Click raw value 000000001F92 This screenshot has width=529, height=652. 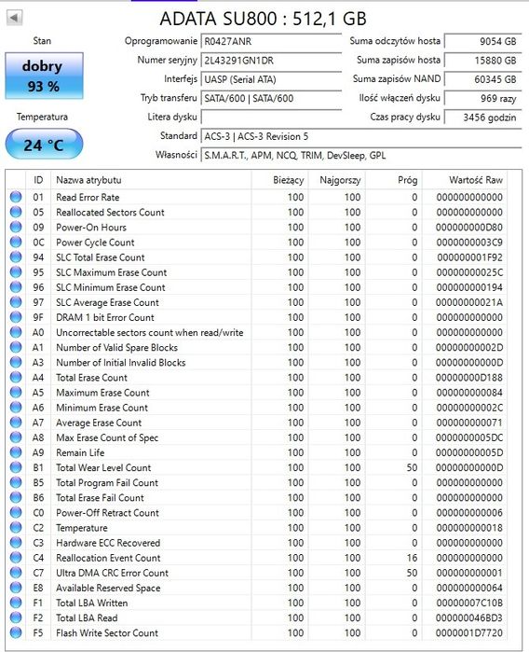pyautogui.click(x=469, y=257)
